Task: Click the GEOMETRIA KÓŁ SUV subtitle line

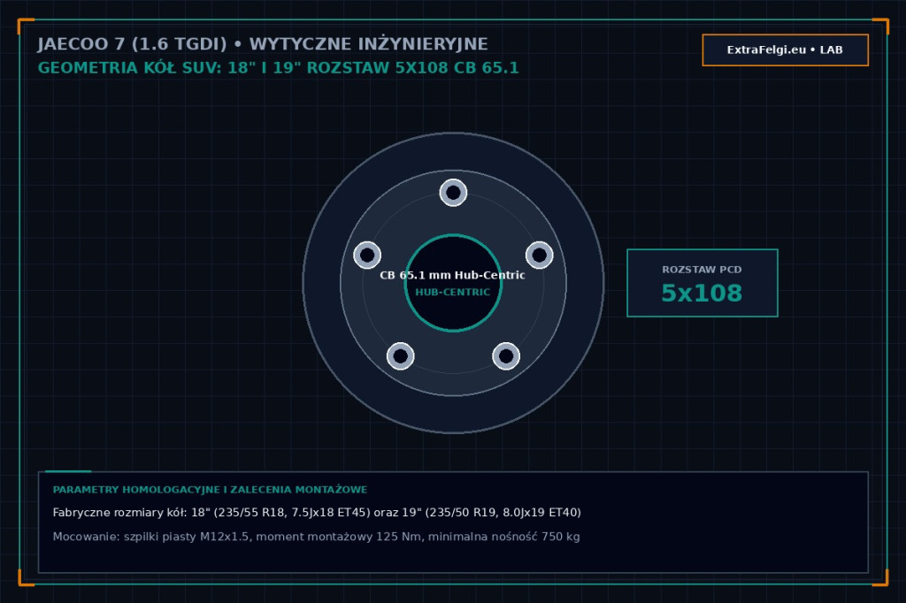Action: (x=278, y=68)
